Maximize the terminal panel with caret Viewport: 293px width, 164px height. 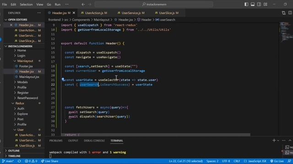coord(290,140)
